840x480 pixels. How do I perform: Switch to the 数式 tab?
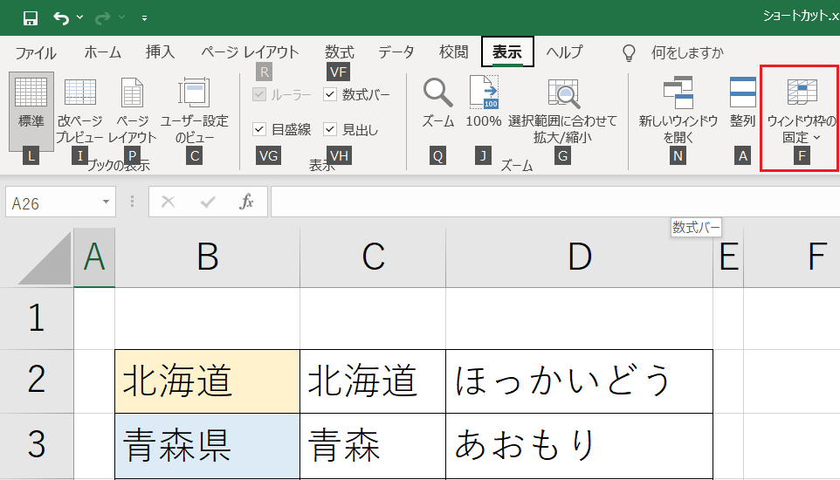coord(339,52)
